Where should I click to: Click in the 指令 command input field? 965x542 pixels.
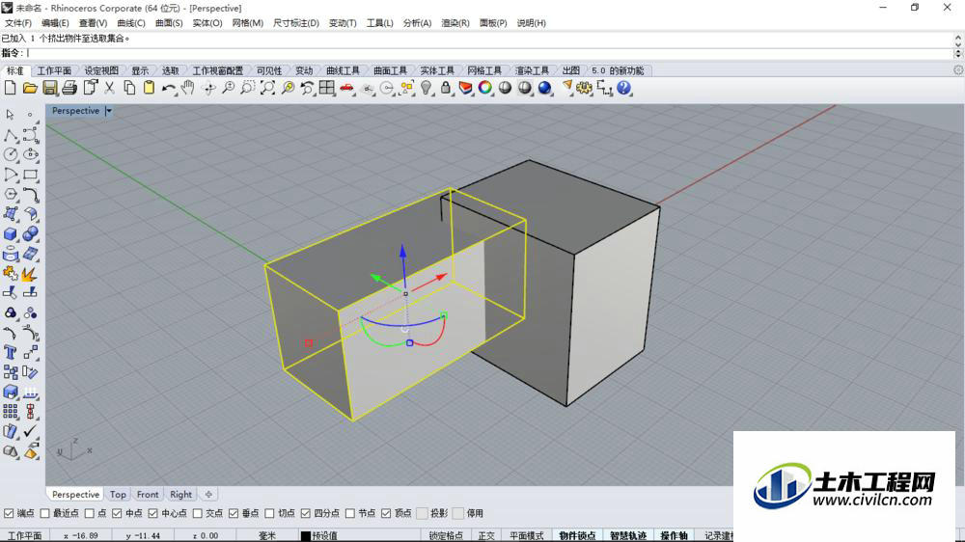(x=489, y=53)
